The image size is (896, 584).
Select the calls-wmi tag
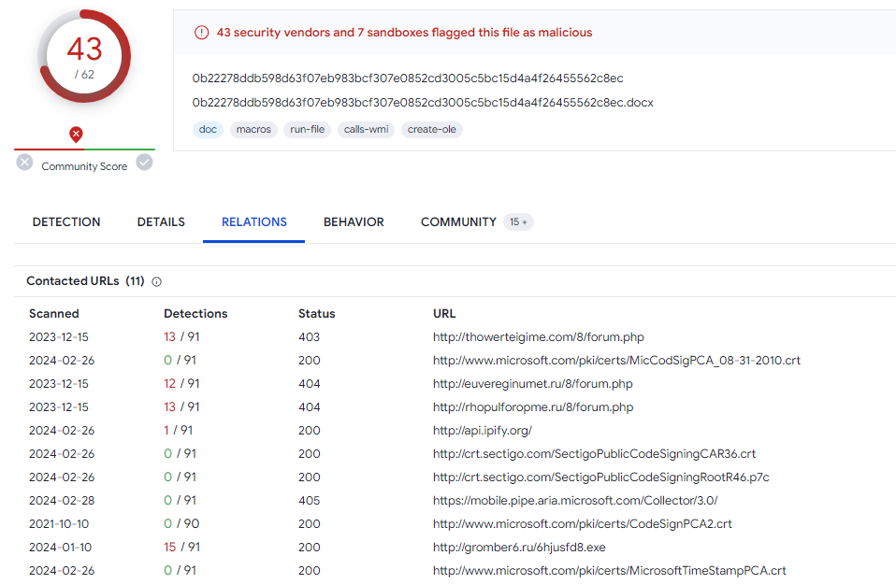367,130
